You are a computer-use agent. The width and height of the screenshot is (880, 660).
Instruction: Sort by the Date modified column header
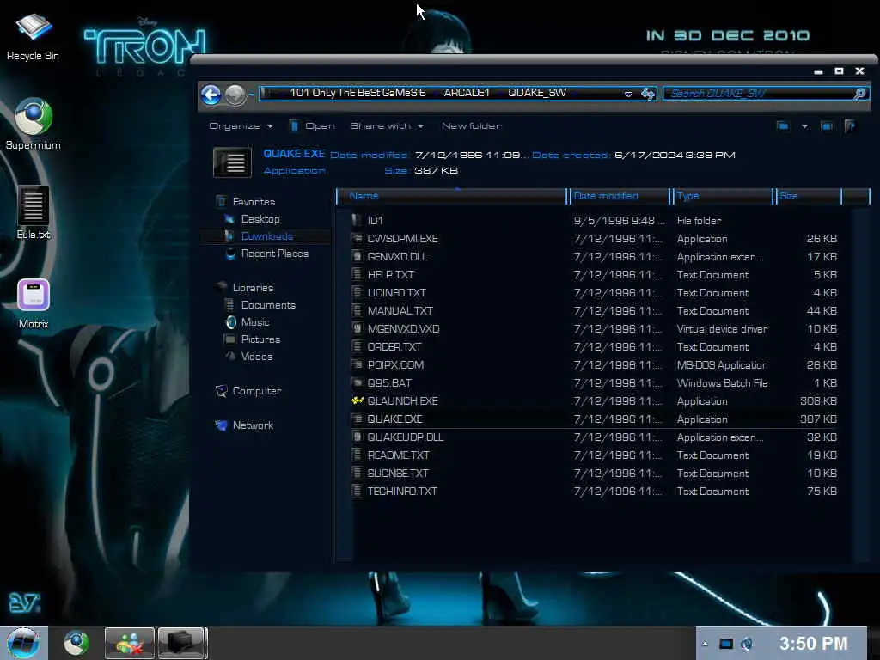(x=619, y=196)
